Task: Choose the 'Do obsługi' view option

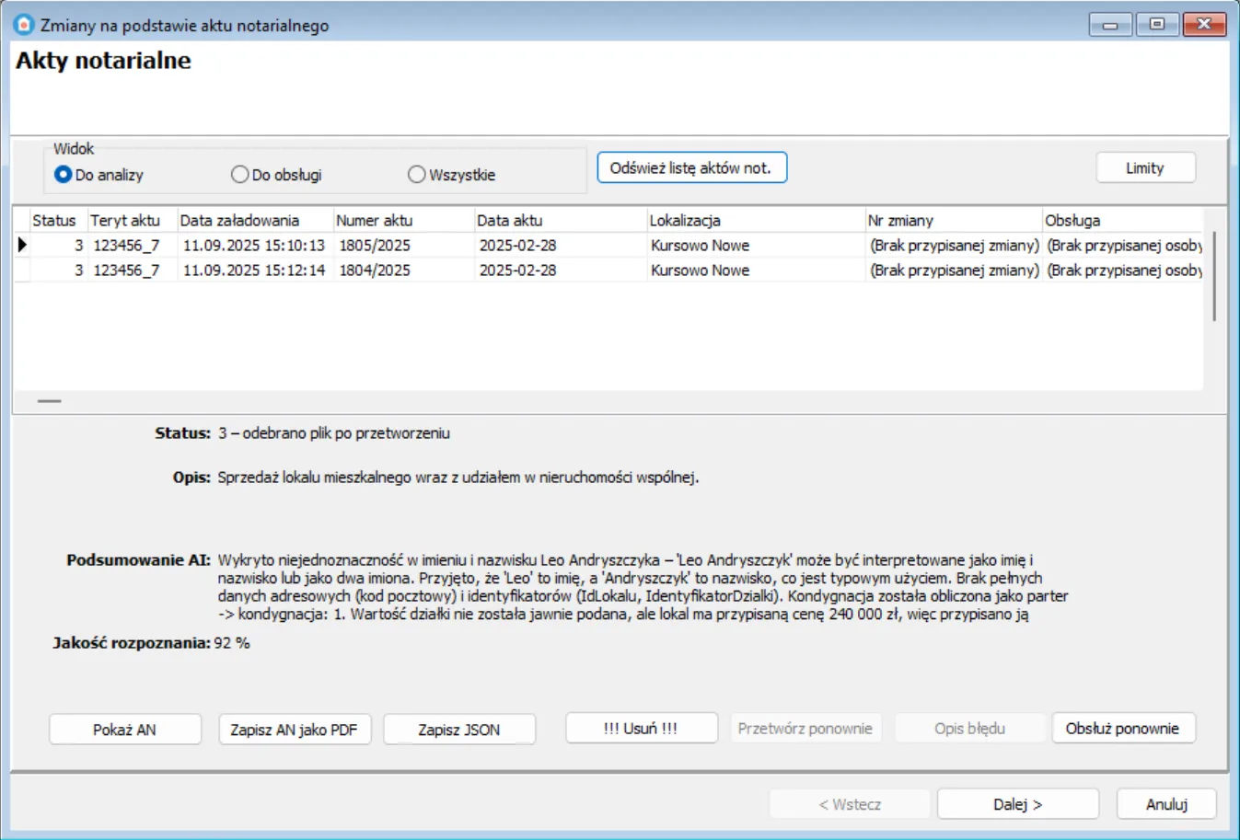Action: [240, 175]
